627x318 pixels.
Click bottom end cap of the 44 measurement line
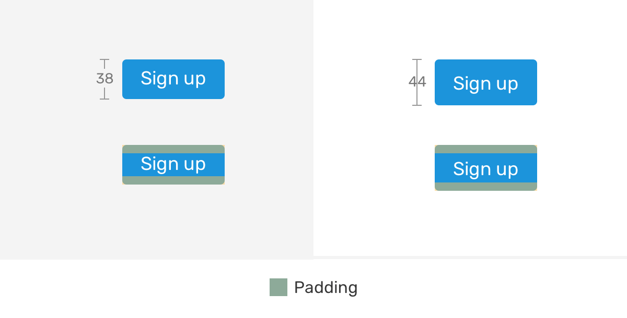(x=417, y=105)
